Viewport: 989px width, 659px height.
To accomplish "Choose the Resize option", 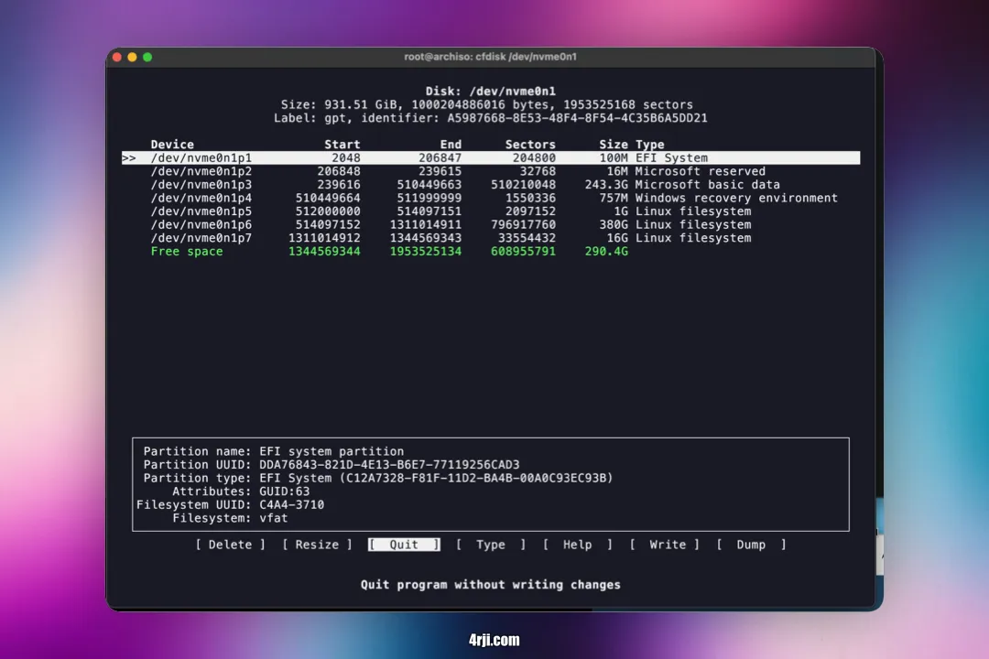I will 316,544.
